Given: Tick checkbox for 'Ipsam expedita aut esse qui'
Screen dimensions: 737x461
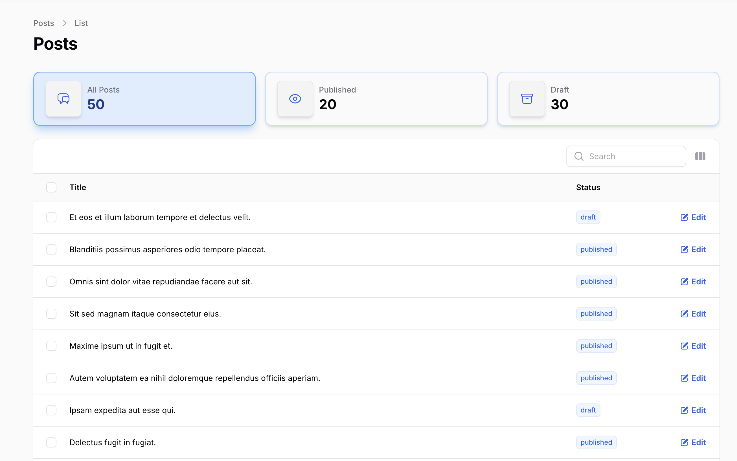Looking at the screenshot, I should (x=51, y=410).
